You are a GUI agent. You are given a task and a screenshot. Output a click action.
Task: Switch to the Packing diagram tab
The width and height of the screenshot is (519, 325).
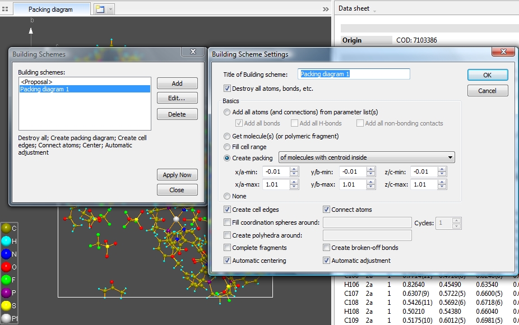click(50, 10)
